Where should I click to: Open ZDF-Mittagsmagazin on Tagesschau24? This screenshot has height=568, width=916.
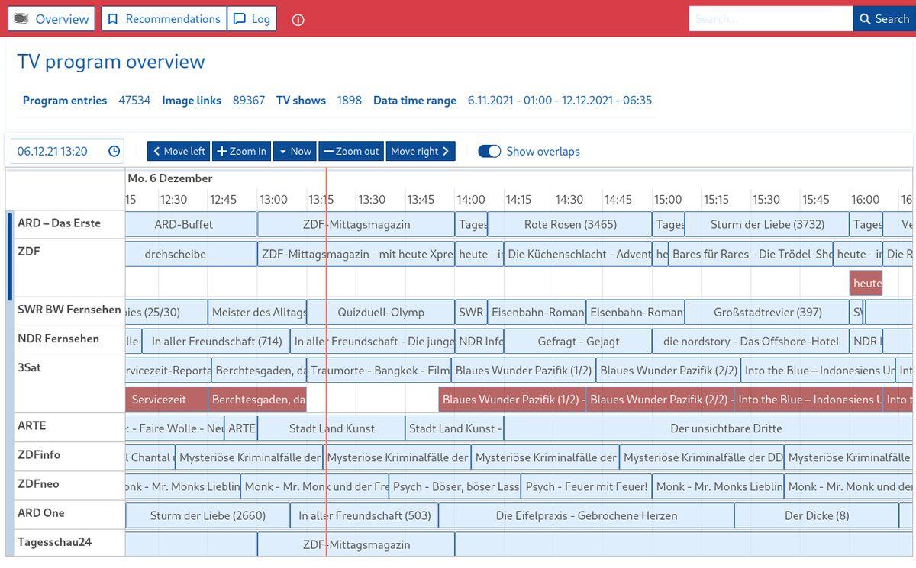click(356, 544)
